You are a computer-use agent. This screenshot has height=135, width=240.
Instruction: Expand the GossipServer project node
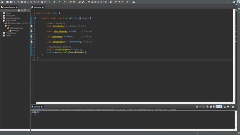click(x=1, y=16)
